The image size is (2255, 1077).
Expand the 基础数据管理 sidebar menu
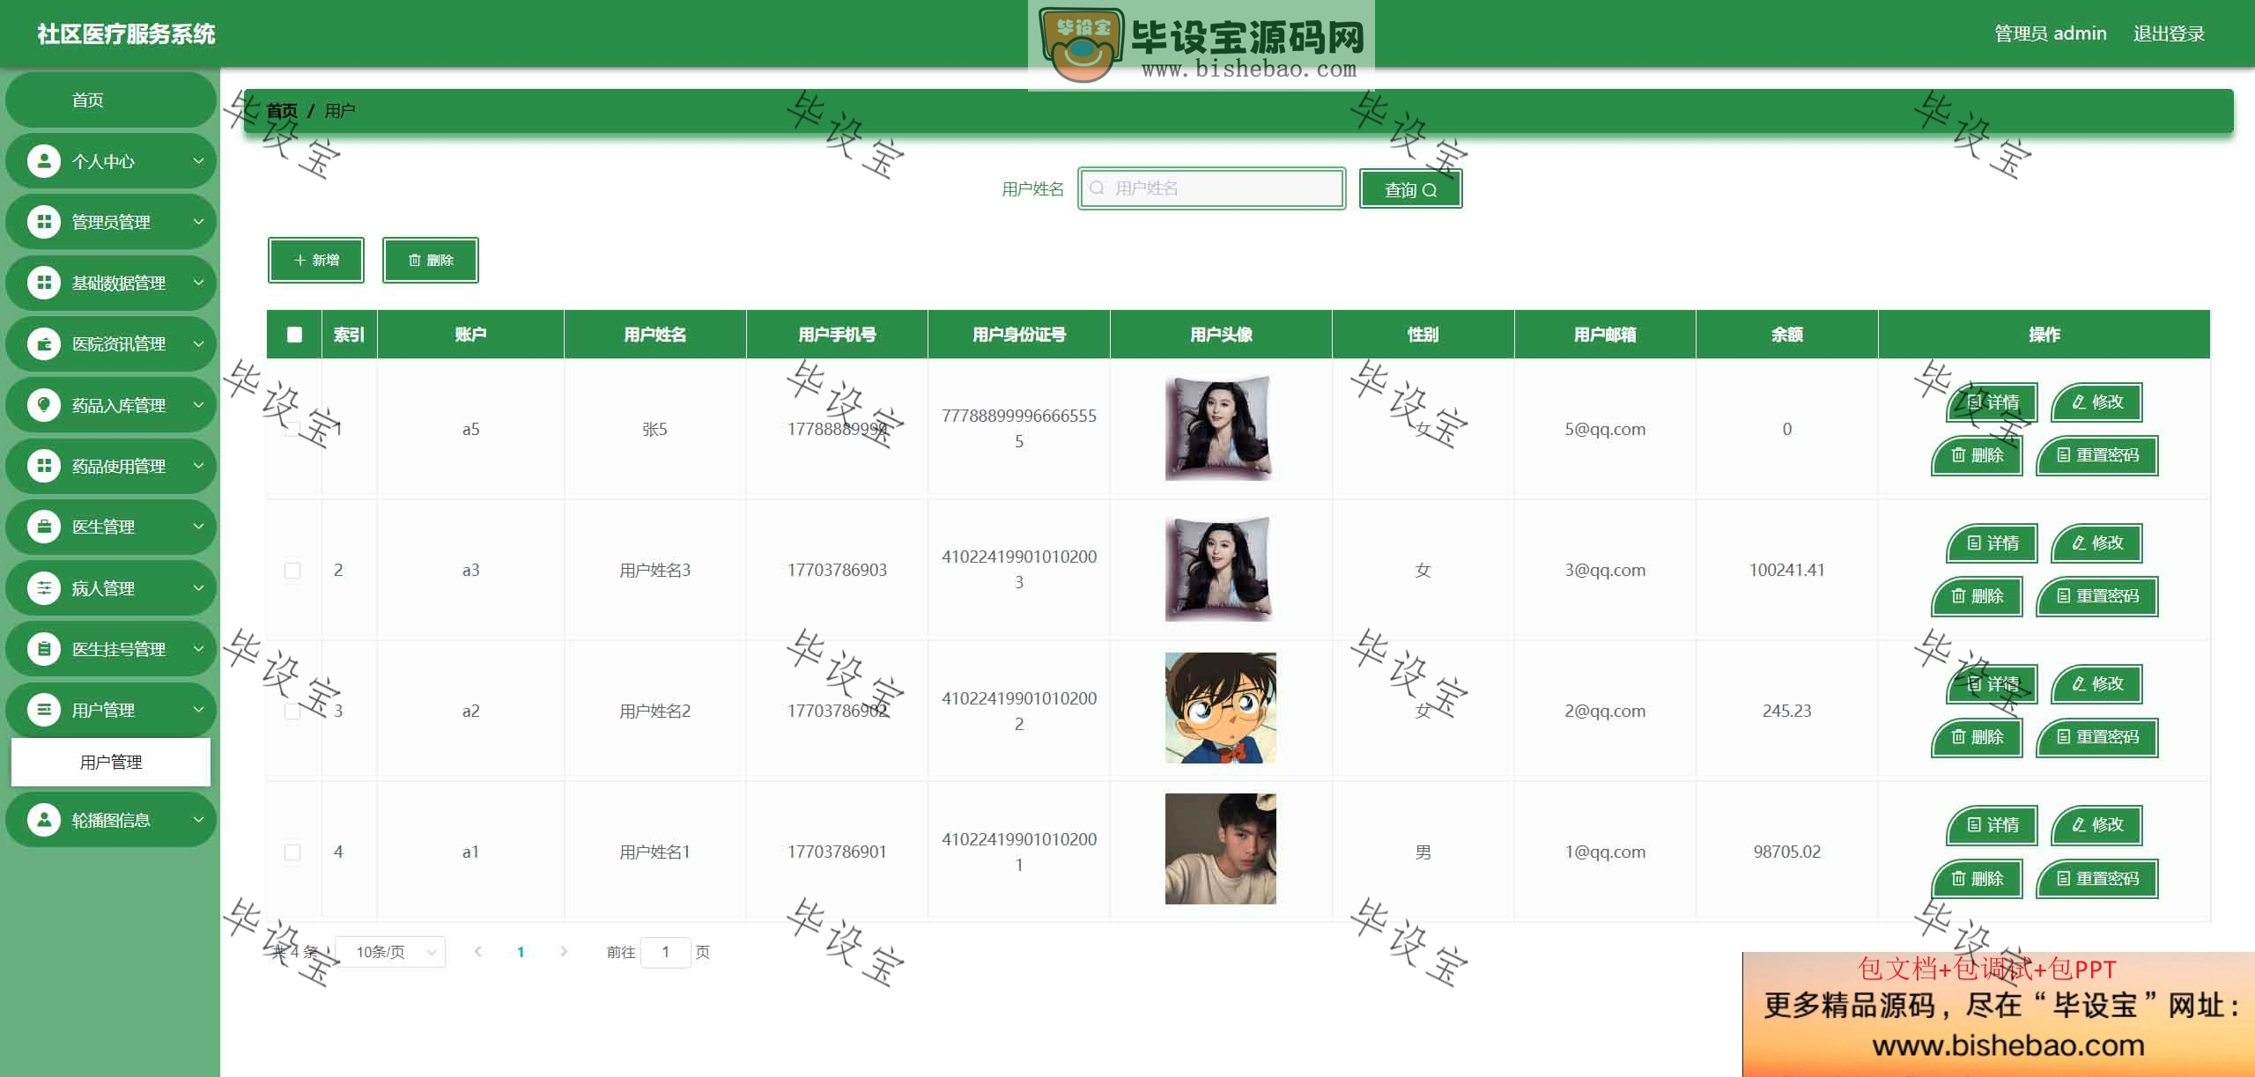click(111, 283)
